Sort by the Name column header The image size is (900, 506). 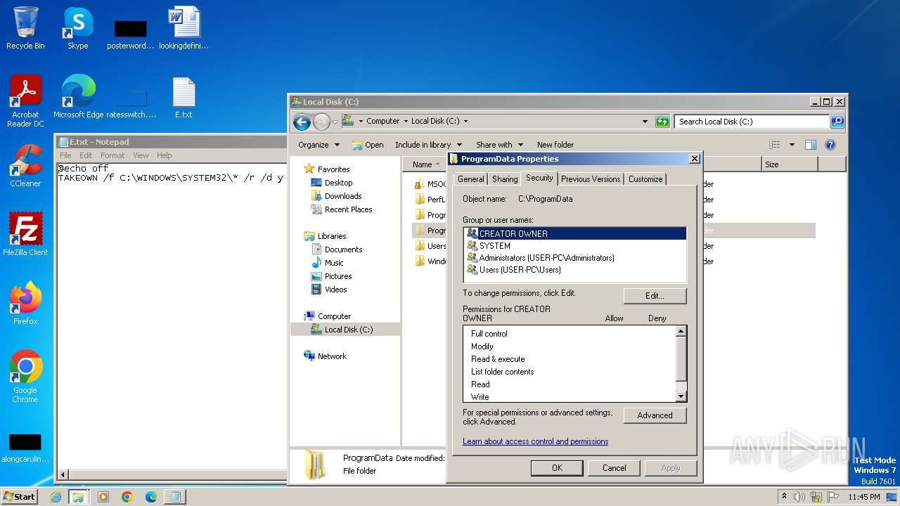425,164
